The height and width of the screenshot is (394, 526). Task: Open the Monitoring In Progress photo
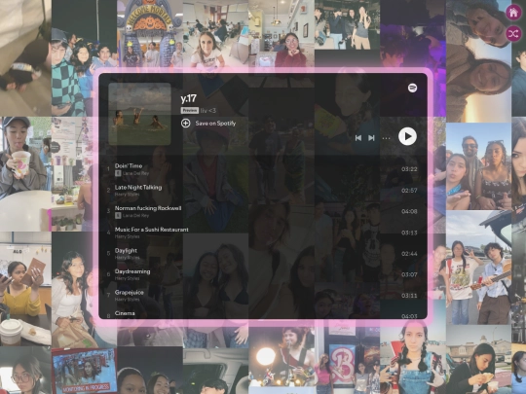tap(84, 371)
